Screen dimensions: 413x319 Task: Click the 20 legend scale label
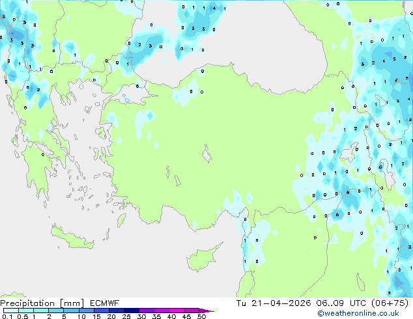[111, 316]
